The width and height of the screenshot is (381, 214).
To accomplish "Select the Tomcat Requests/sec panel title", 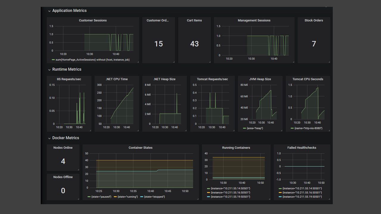I will click(x=213, y=79).
